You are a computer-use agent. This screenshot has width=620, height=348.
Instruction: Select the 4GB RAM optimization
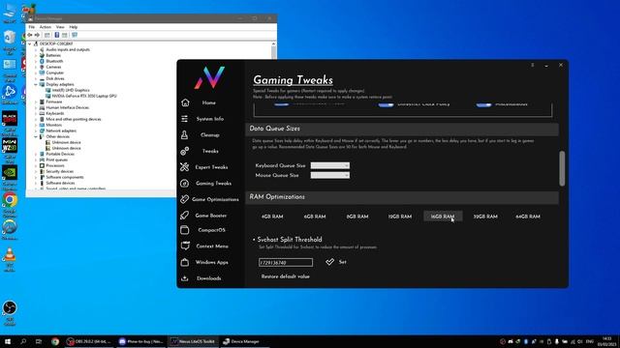[x=272, y=217]
